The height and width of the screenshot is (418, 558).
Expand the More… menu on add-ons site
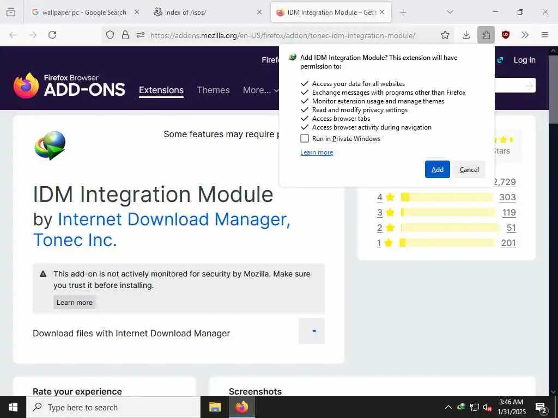pyautogui.click(x=260, y=90)
